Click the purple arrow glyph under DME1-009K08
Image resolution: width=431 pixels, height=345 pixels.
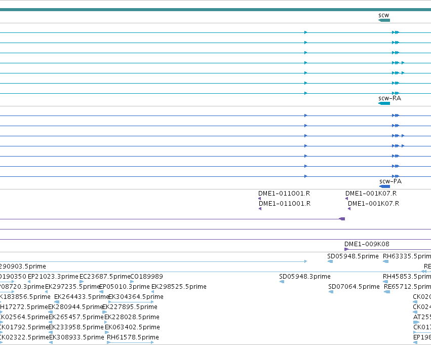[x=346, y=249]
